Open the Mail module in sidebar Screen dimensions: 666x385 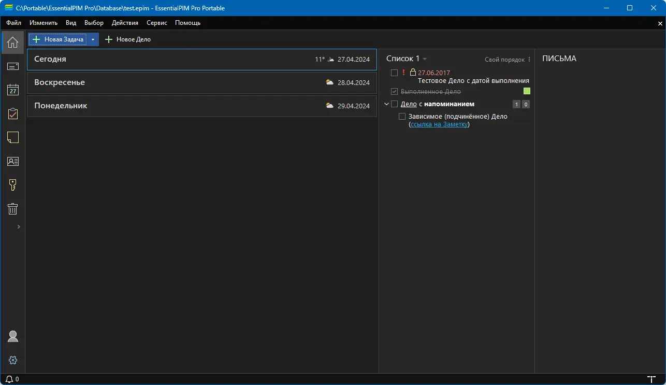pyautogui.click(x=13, y=66)
